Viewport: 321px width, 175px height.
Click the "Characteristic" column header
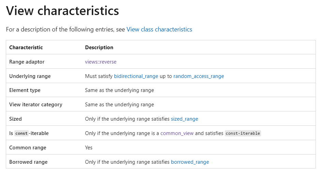coord(26,48)
